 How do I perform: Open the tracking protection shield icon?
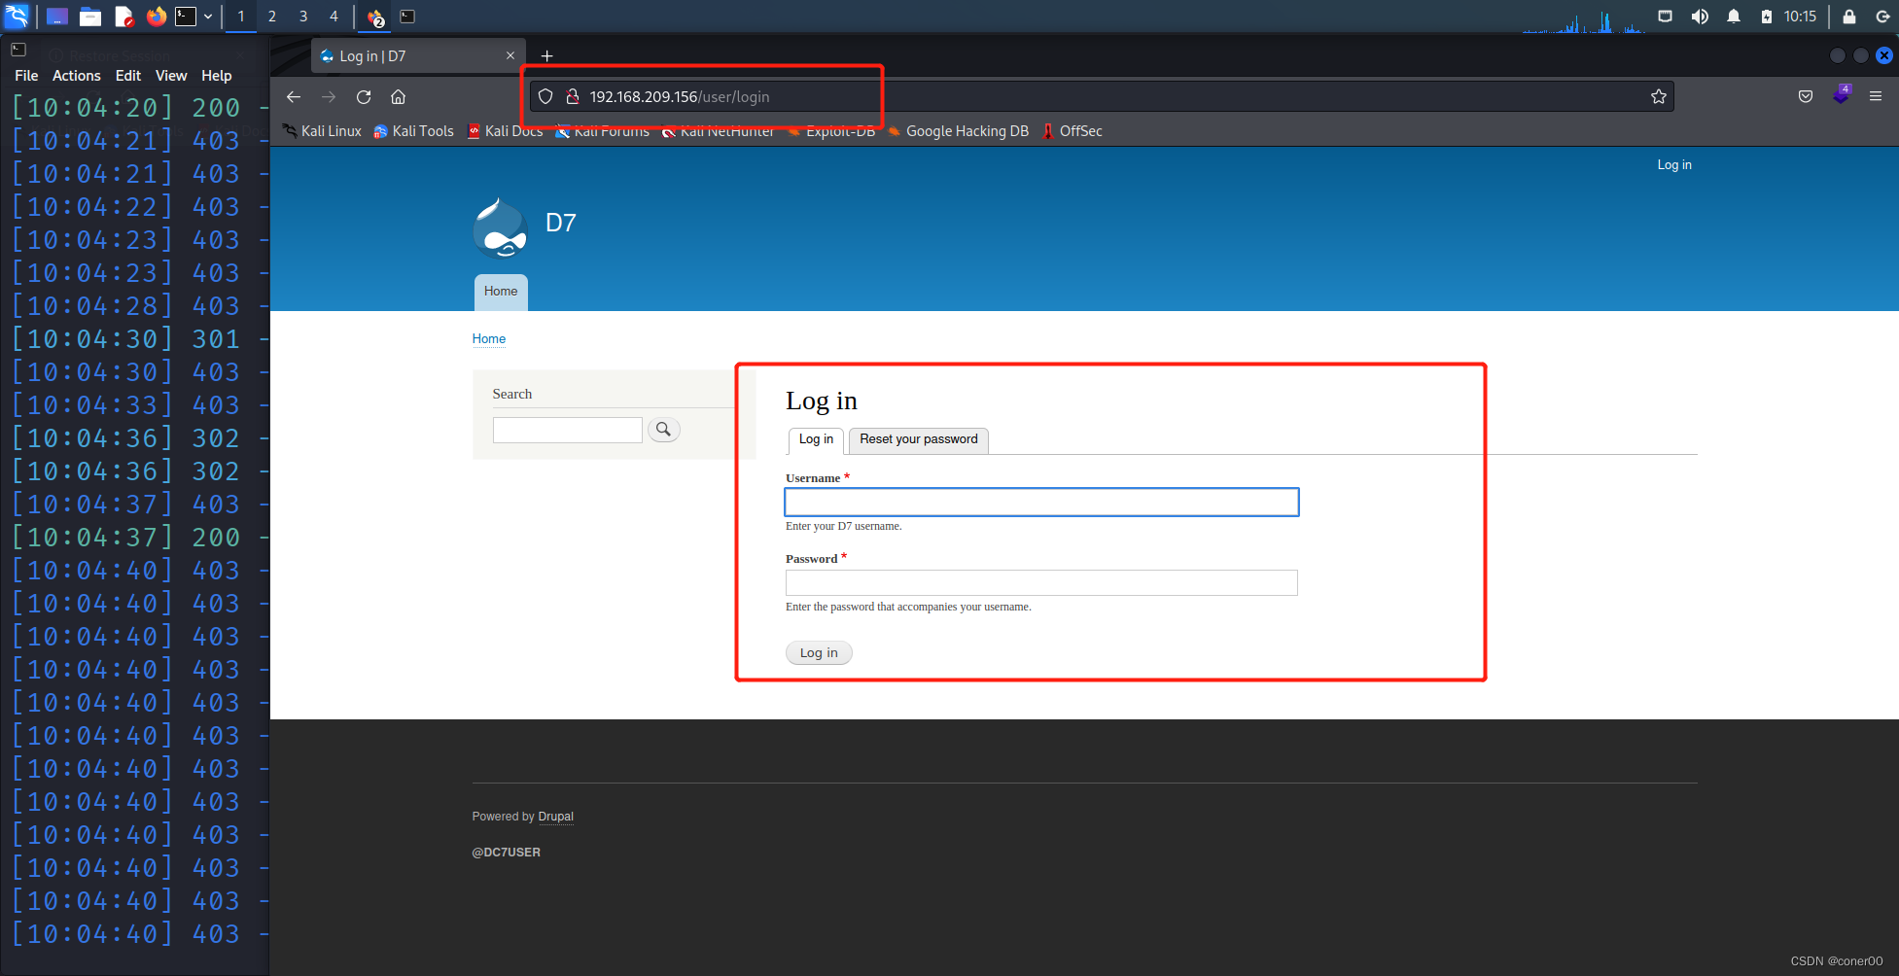[x=545, y=97]
